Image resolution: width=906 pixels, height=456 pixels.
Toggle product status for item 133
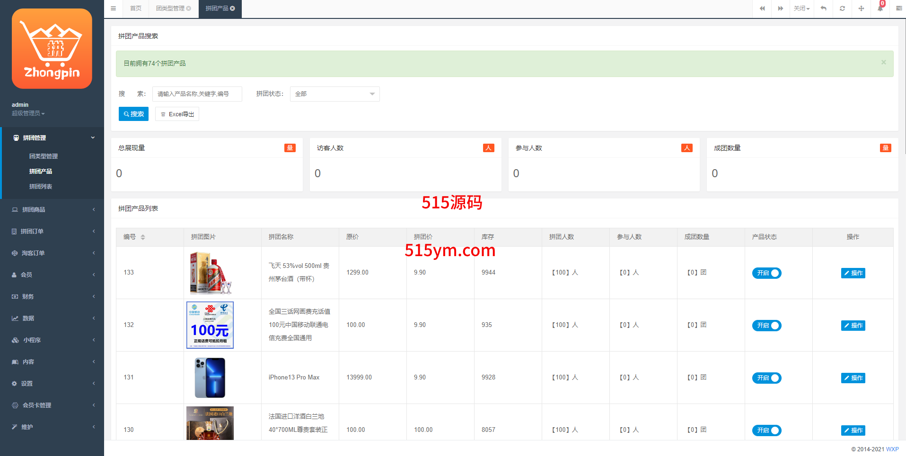pos(766,273)
